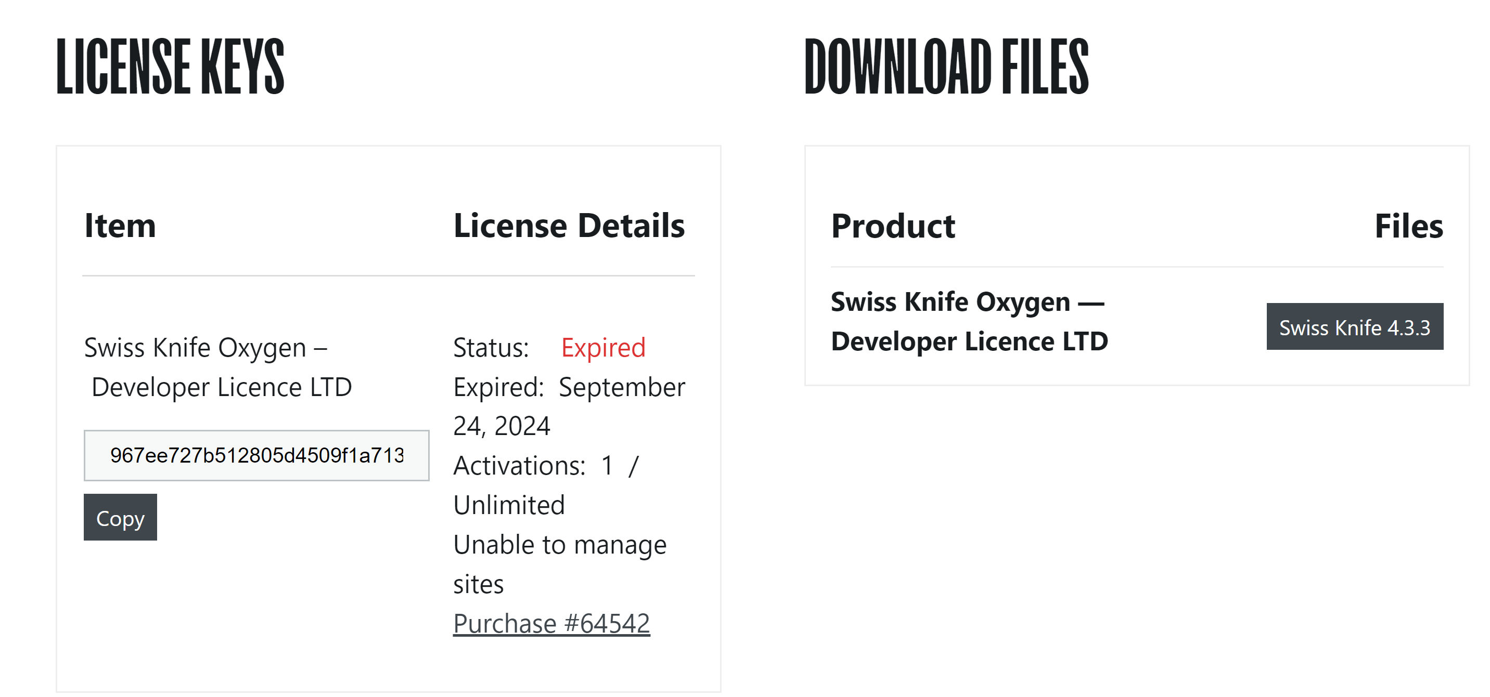Click the Status label in license details
The height and width of the screenshot is (697, 1490).
tap(491, 348)
